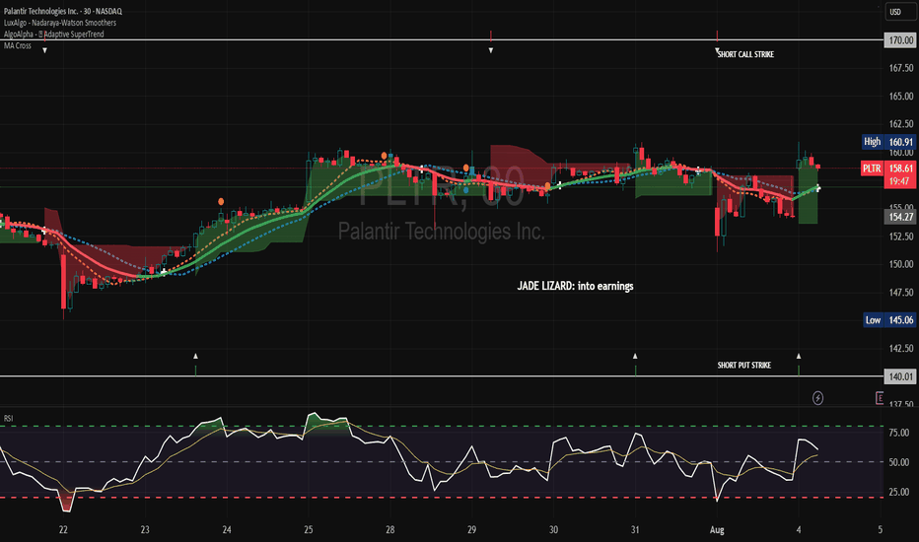Screen dimensions: 919x542
Task: Select the JADE LIZARD: into earnings annotation
Action: 575,286
